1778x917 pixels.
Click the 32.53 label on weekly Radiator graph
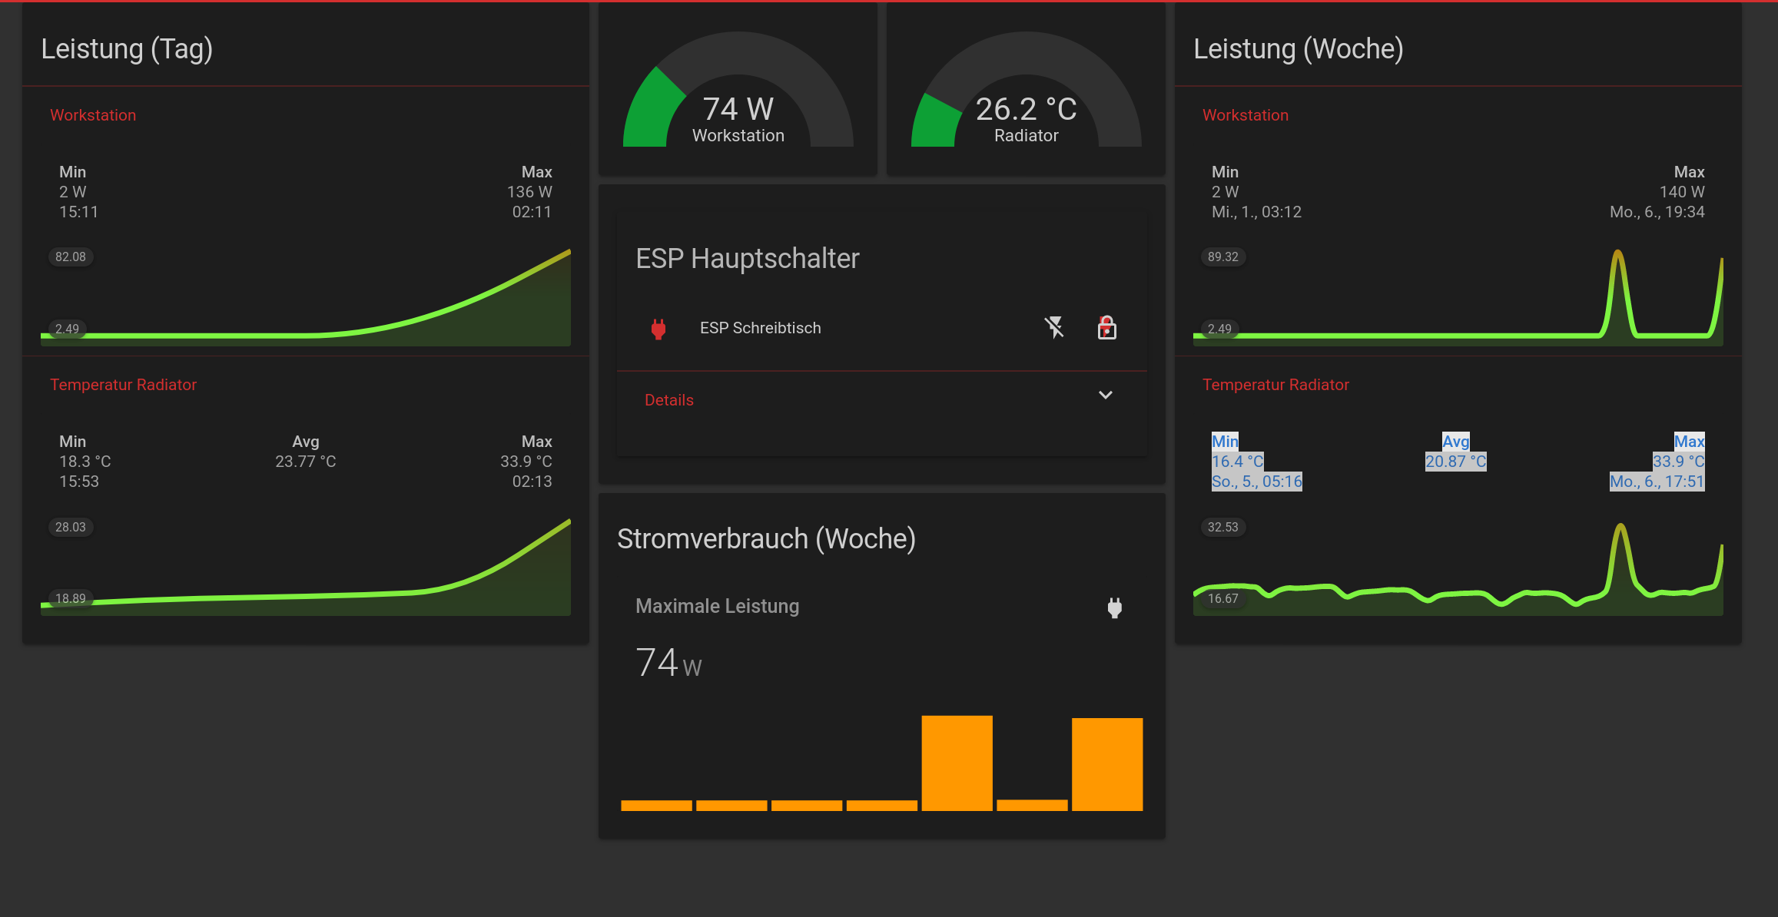[x=1222, y=527]
